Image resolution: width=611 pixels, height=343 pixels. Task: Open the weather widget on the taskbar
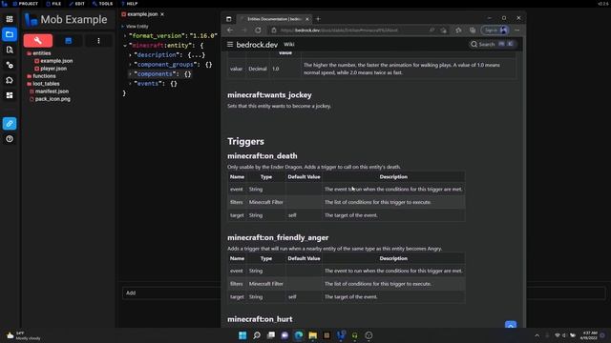pos(23,335)
